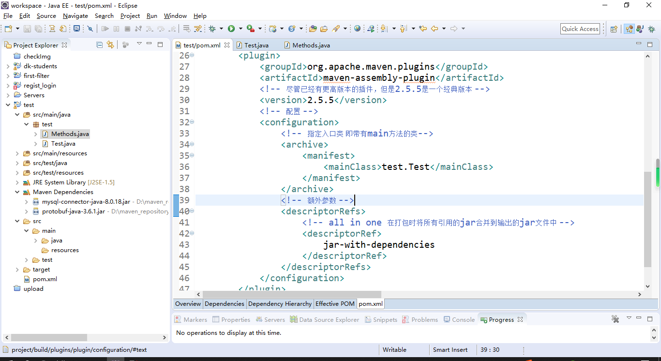
Task: Select Test.java in the project tree
Action: tap(63, 144)
